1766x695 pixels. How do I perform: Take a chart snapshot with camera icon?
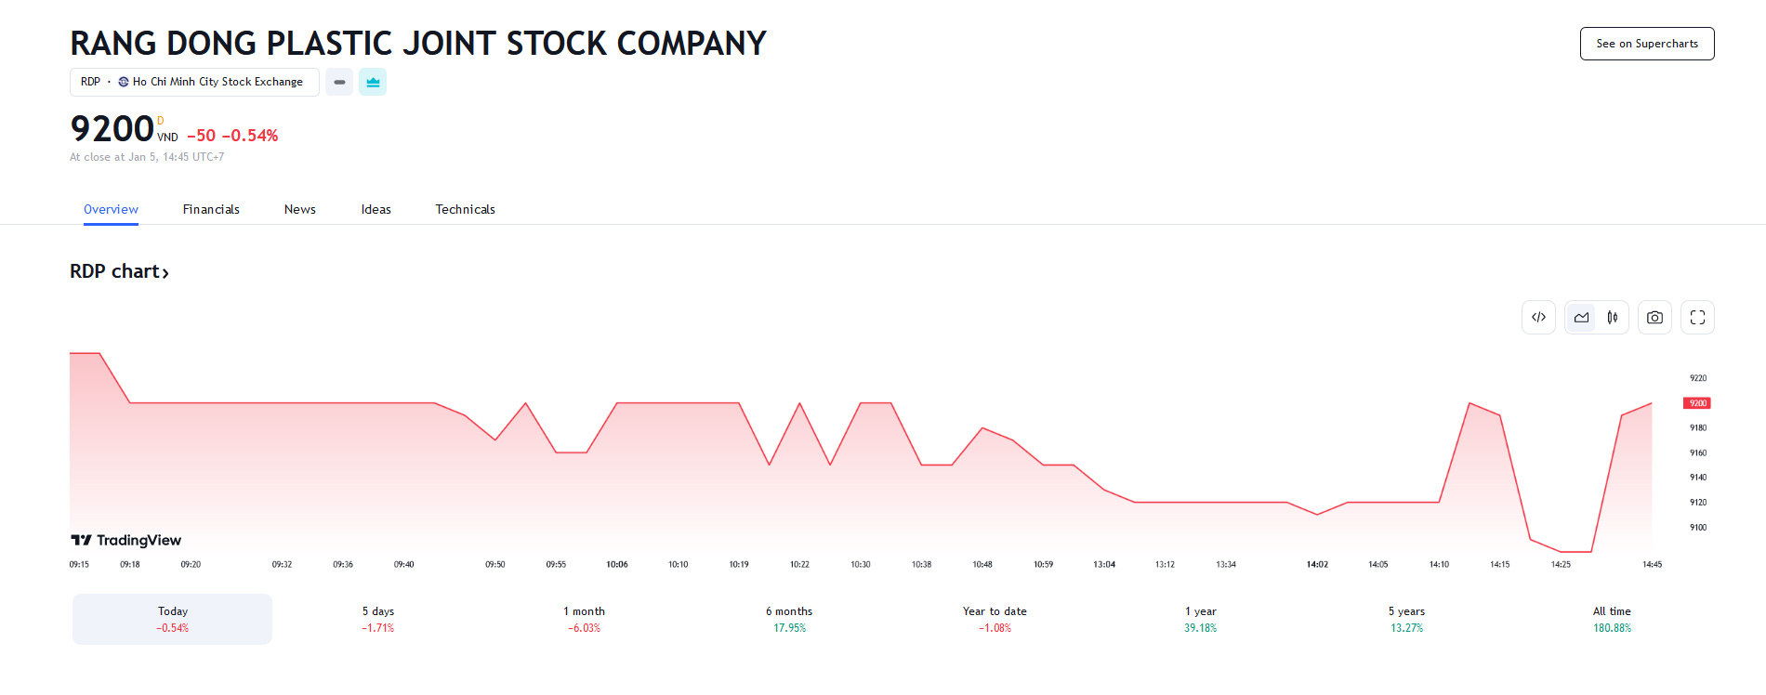pos(1654,317)
